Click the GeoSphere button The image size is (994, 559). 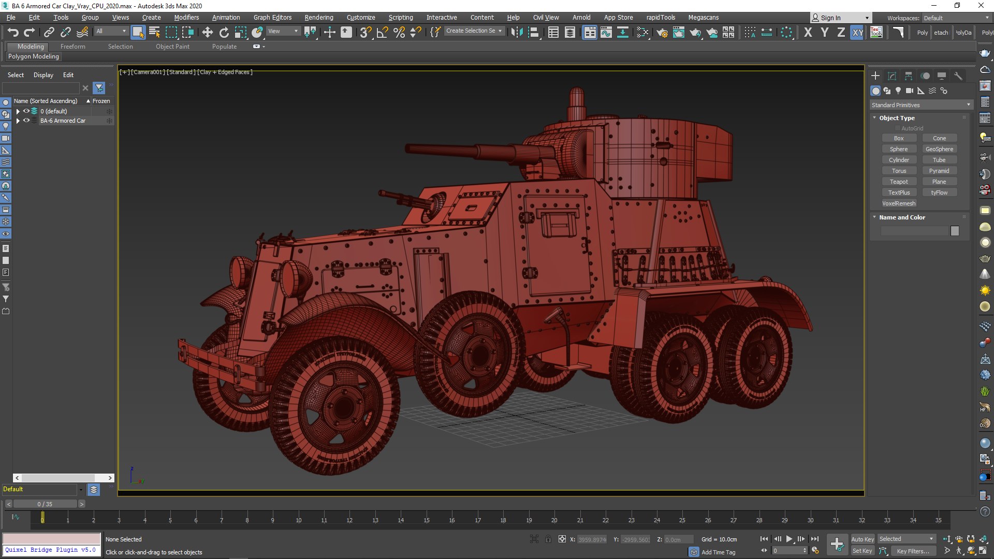[x=939, y=149]
